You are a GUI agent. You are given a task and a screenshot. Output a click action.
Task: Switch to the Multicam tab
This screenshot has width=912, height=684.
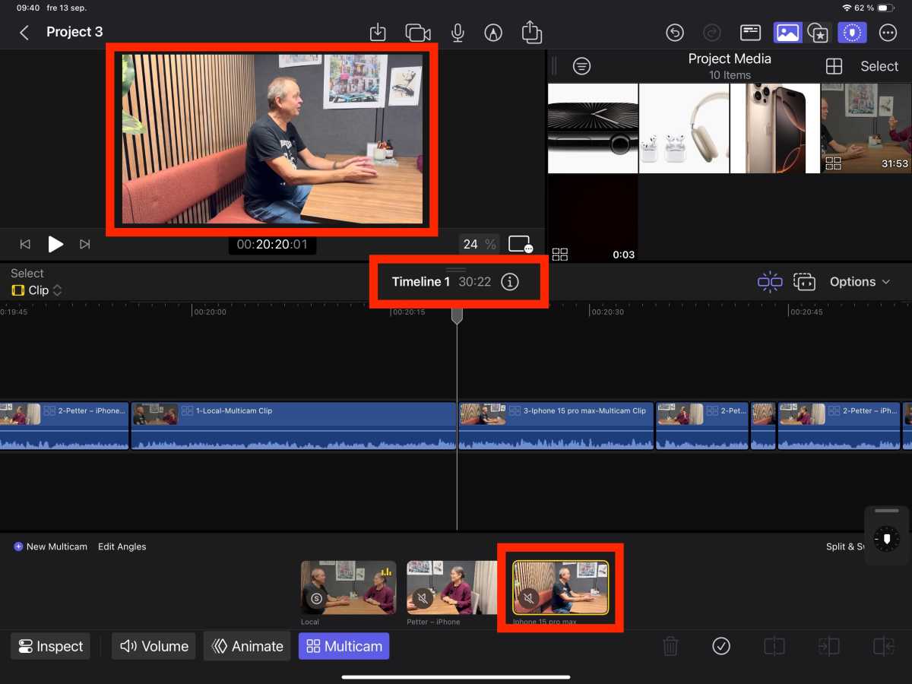(344, 646)
